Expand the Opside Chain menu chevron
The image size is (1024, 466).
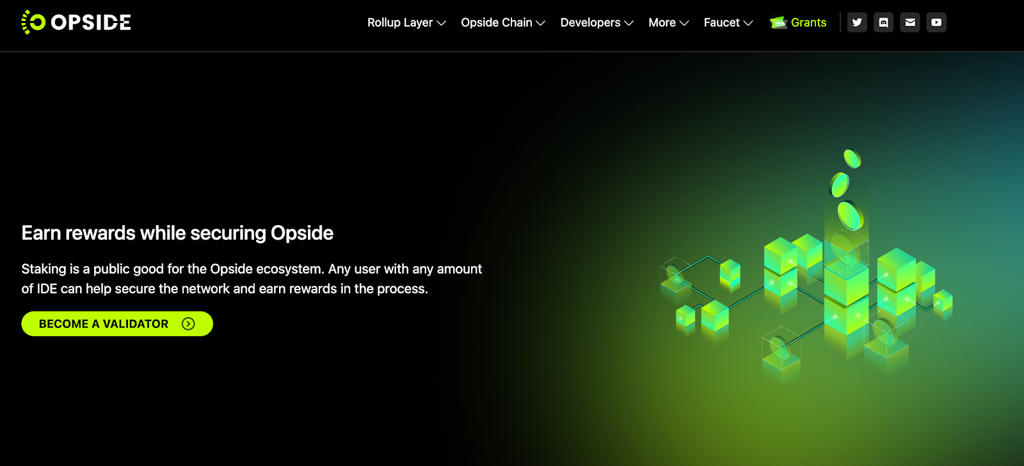click(541, 23)
